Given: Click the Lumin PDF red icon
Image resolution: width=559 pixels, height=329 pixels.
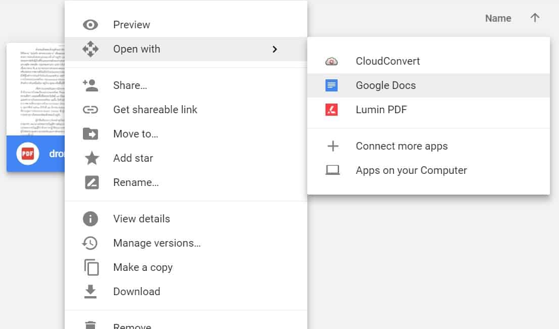Looking at the screenshot, I should 332,110.
